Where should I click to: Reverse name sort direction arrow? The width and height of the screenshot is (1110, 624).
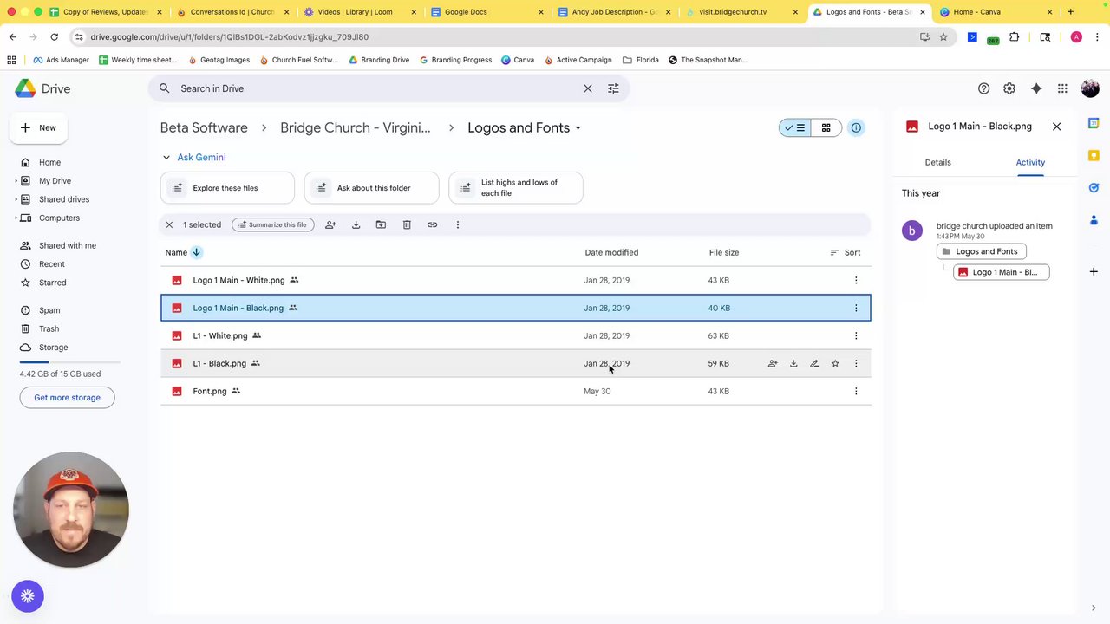197,252
